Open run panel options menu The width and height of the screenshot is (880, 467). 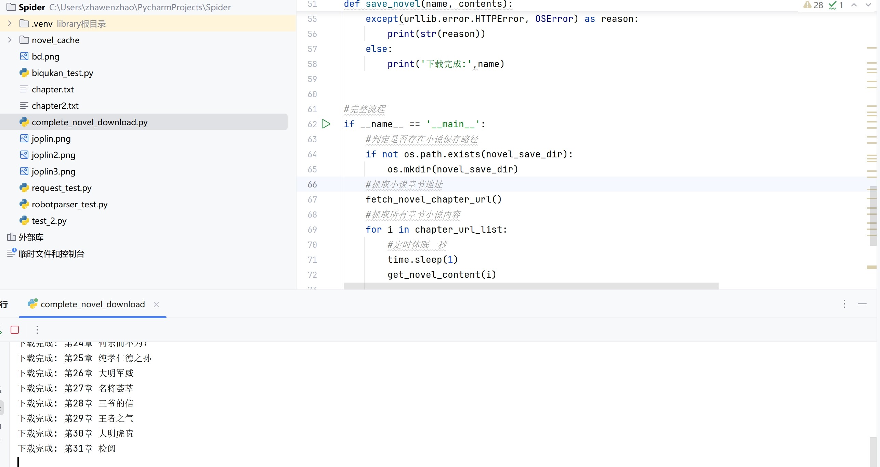844,304
